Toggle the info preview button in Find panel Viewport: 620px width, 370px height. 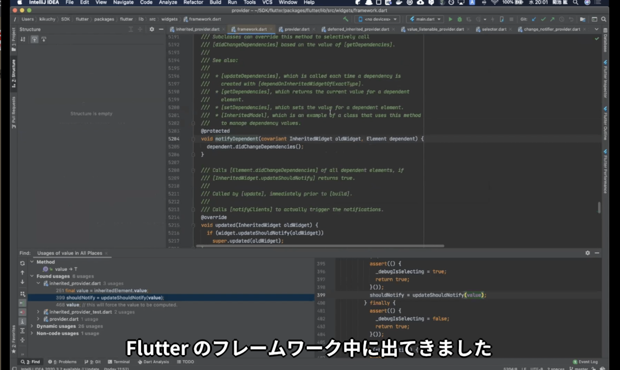[22, 321]
